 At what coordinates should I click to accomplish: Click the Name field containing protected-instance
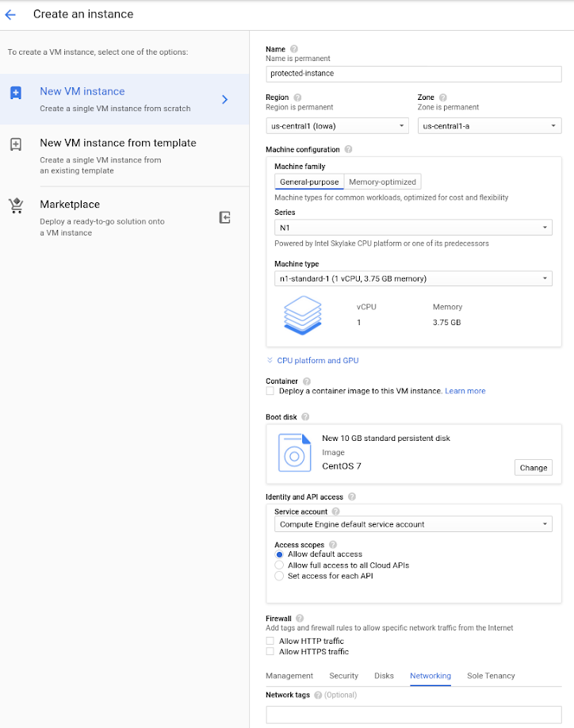[414, 74]
